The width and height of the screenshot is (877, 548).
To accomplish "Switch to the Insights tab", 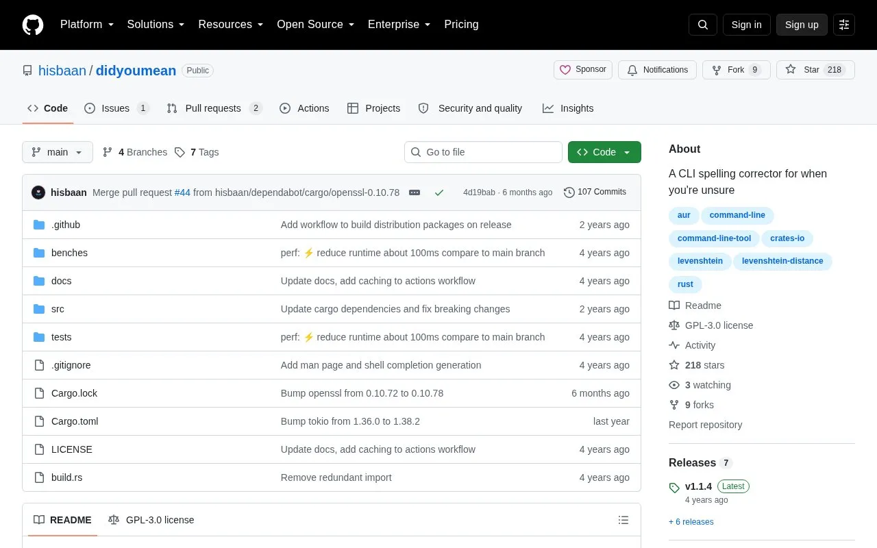I will click(568, 108).
